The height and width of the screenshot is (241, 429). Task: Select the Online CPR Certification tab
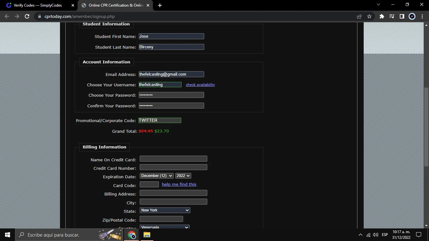pos(116,5)
